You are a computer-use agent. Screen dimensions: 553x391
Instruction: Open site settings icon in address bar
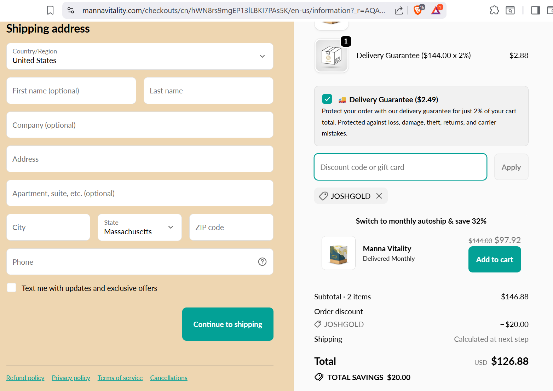(71, 11)
